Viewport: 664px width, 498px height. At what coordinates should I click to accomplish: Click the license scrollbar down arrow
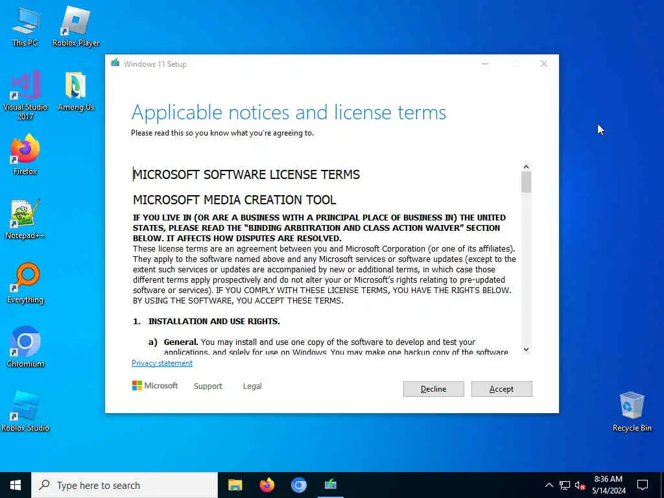[526, 350]
